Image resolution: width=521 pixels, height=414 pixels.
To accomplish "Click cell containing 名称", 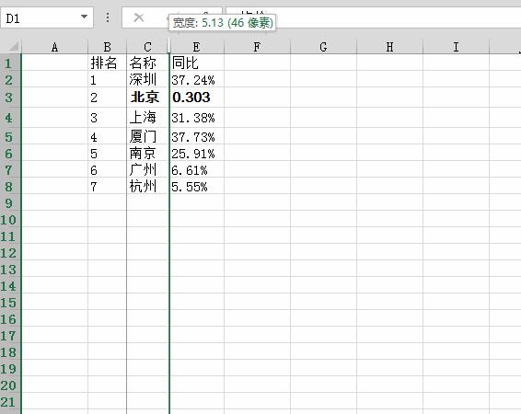I will [x=148, y=63].
